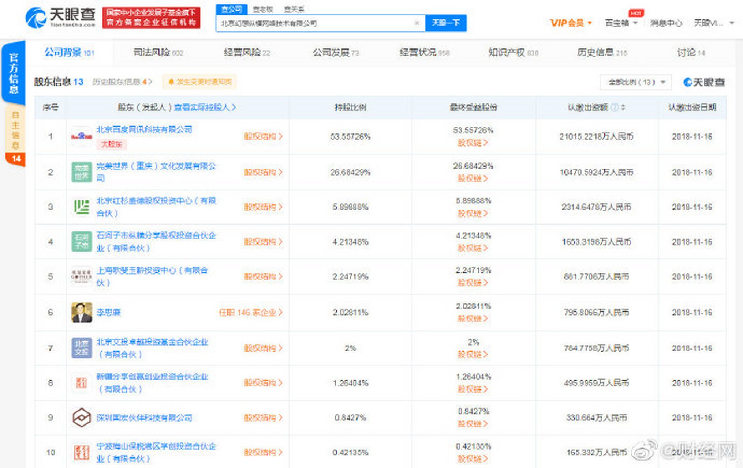Open the 李思廉 person link
This screenshot has height=468, width=743.
pos(108,313)
